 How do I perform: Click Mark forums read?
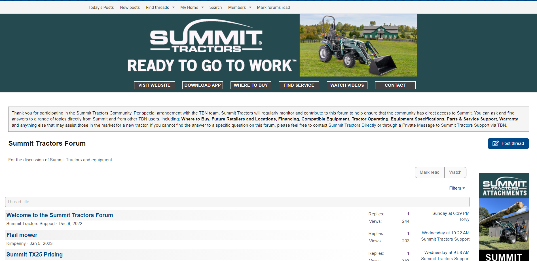[273, 7]
